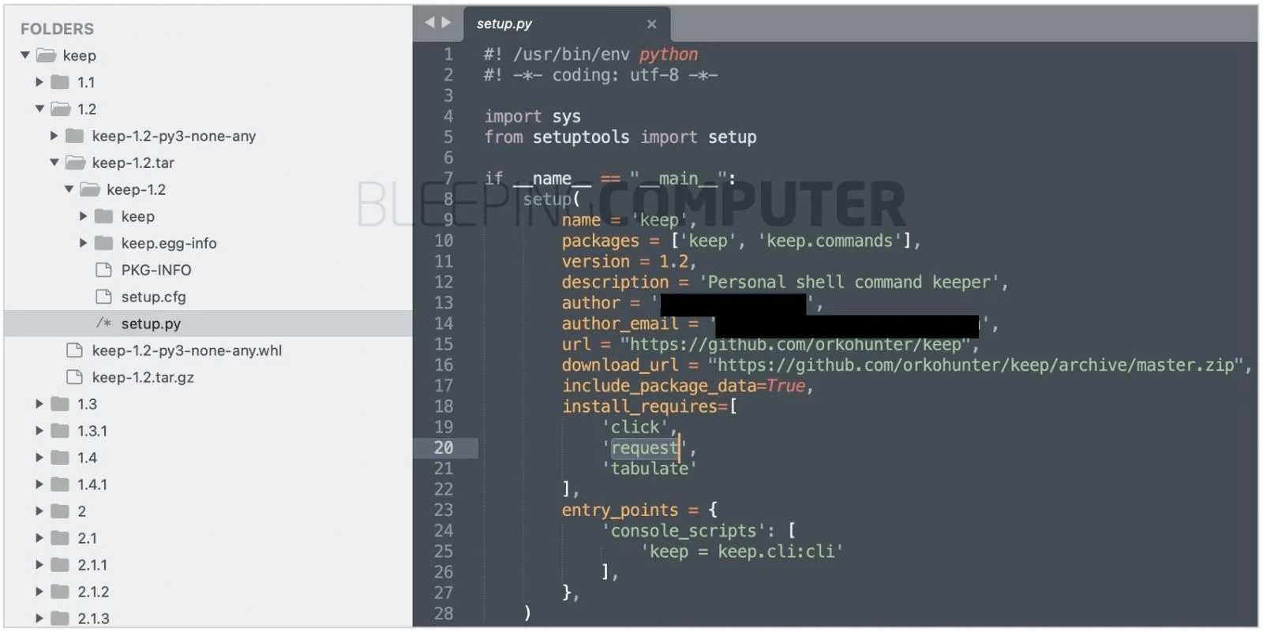
Task: Click line number 1 in gutter
Action: tap(448, 54)
